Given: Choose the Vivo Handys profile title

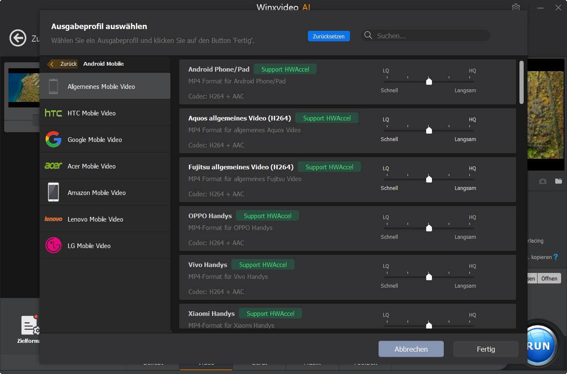Looking at the screenshot, I should (208, 264).
